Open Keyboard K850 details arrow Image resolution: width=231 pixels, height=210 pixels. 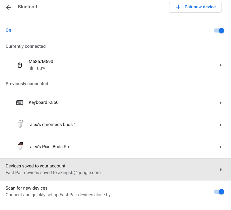coord(221,103)
